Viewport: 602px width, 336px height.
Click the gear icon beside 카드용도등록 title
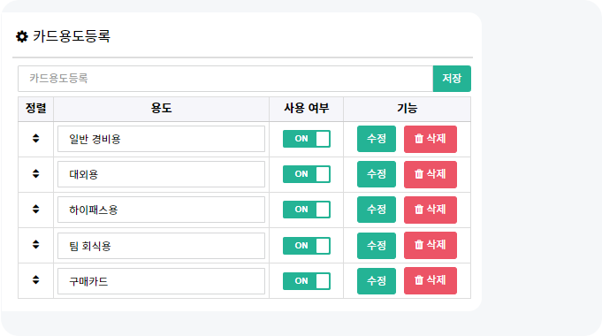point(22,36)
